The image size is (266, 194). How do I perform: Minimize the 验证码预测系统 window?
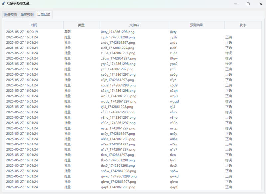click(236, 4)
